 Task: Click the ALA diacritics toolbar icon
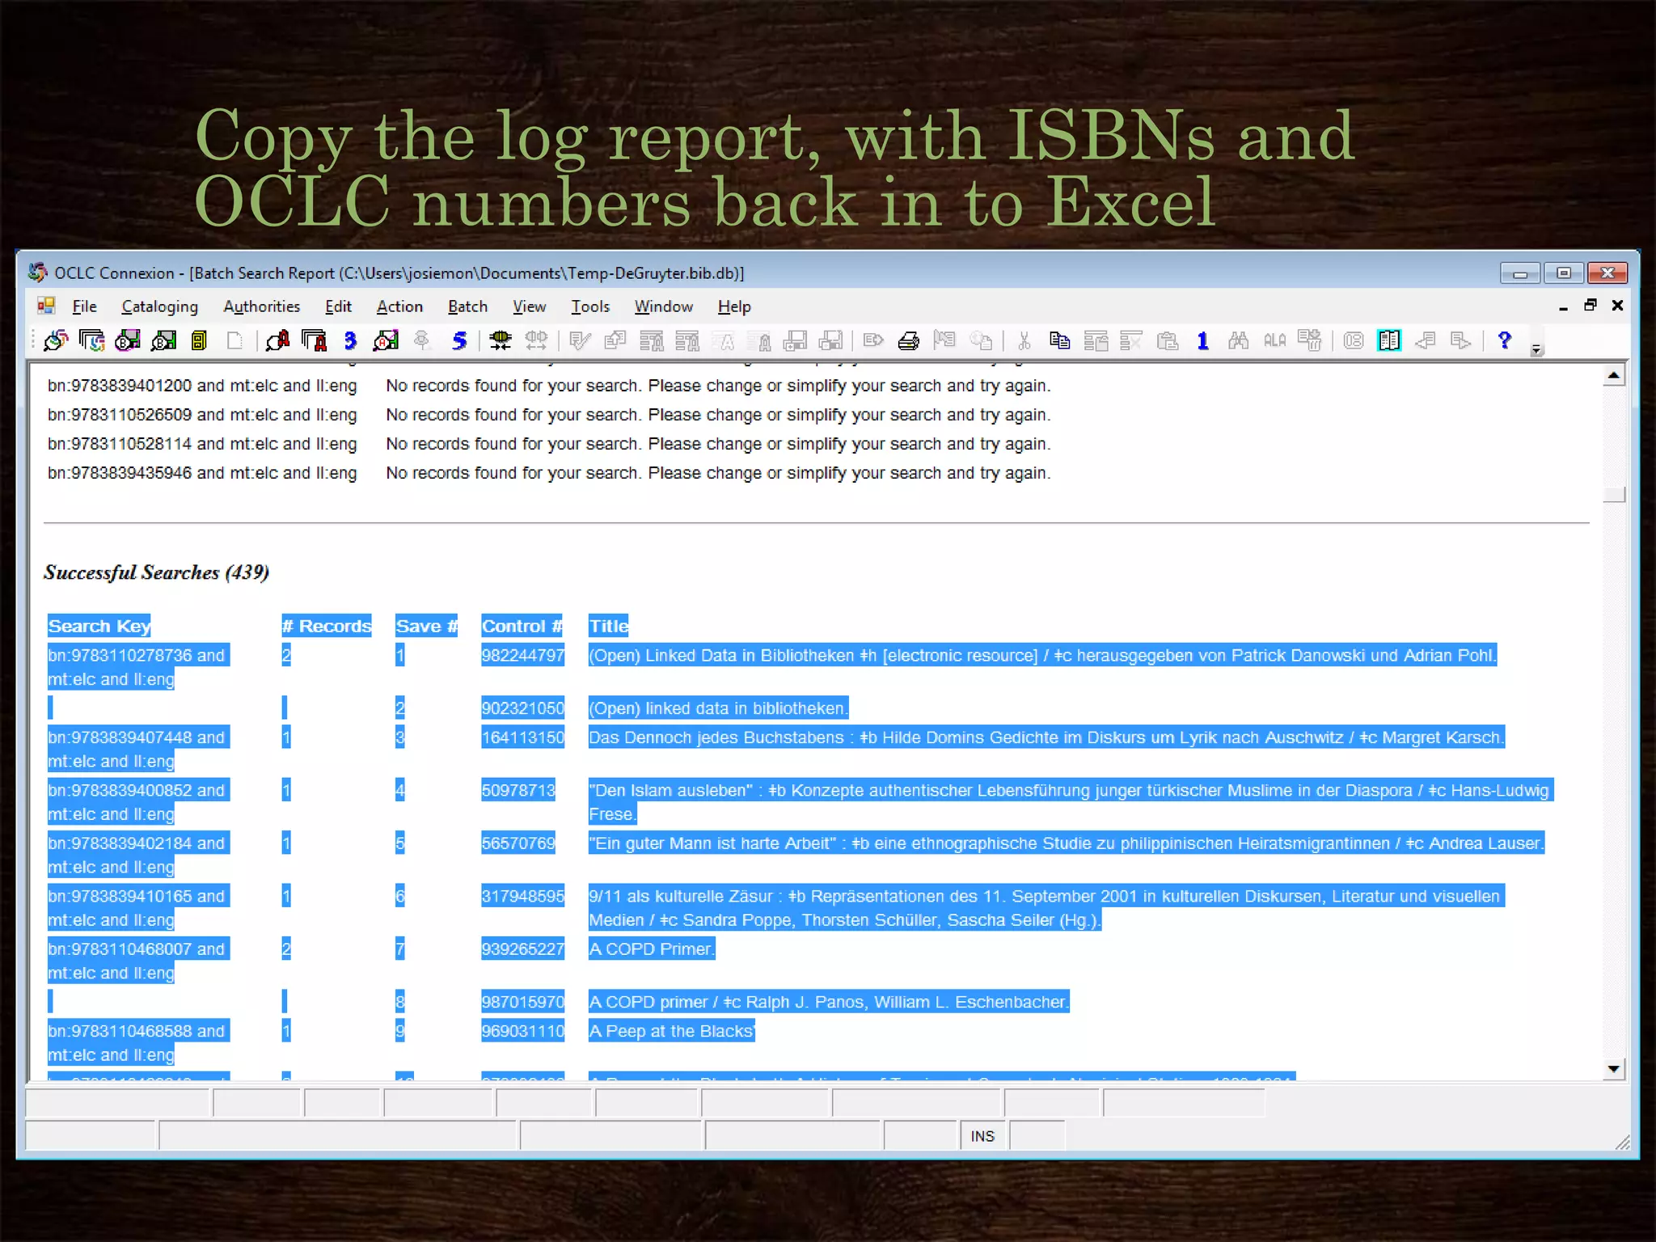[x=1274, y=340]
